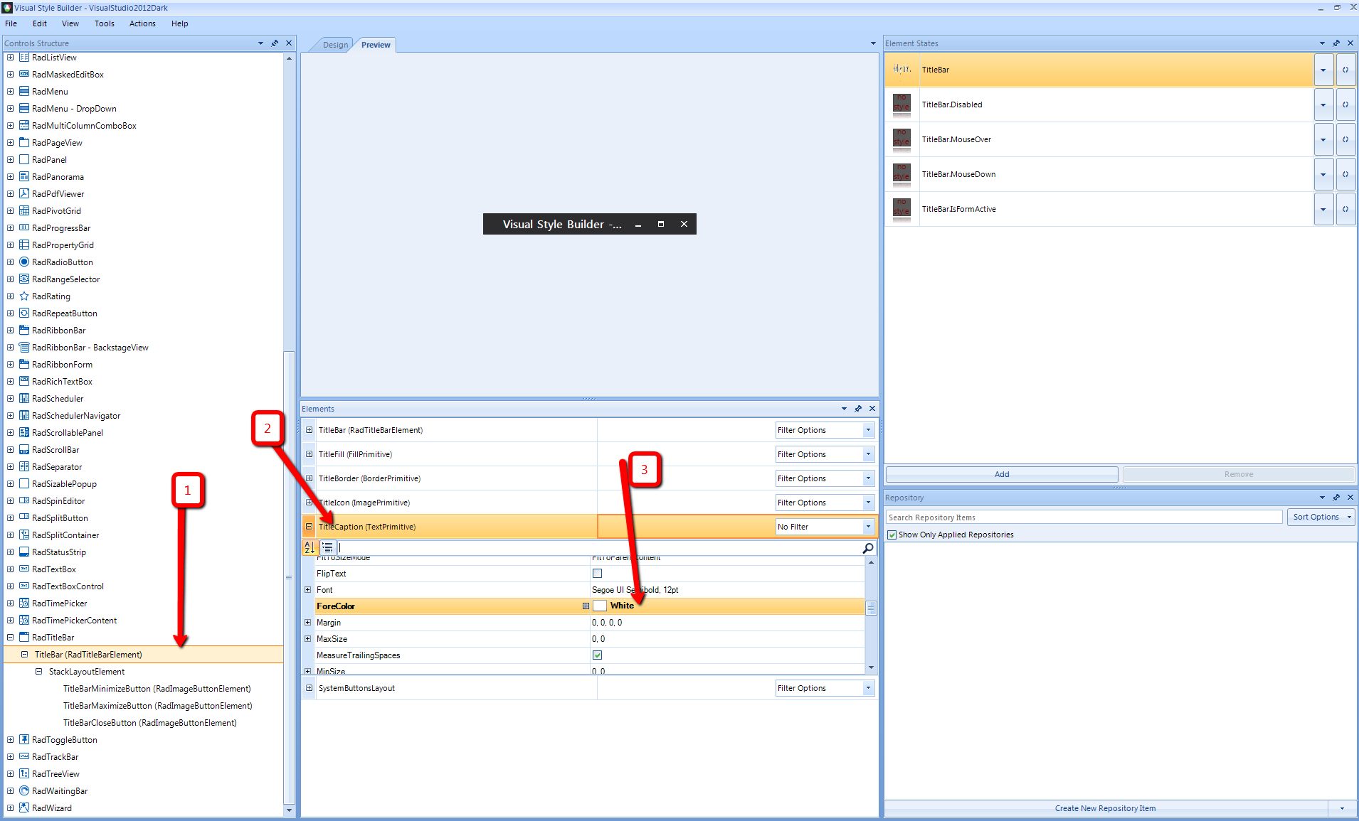Open the View menu
Image resolution: width=1359 pixels, height=821 pixels.
(70, 23)
